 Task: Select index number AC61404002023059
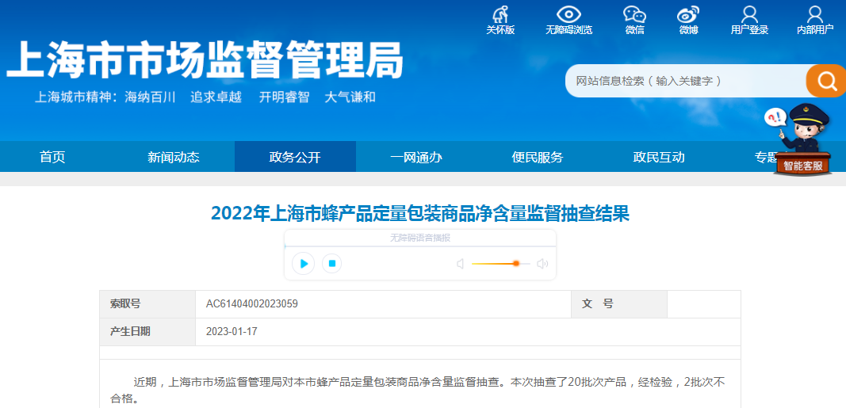(252, 304)
